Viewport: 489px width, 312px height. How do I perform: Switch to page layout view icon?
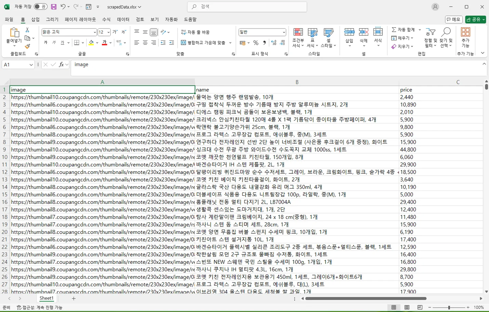click(407, 308)
